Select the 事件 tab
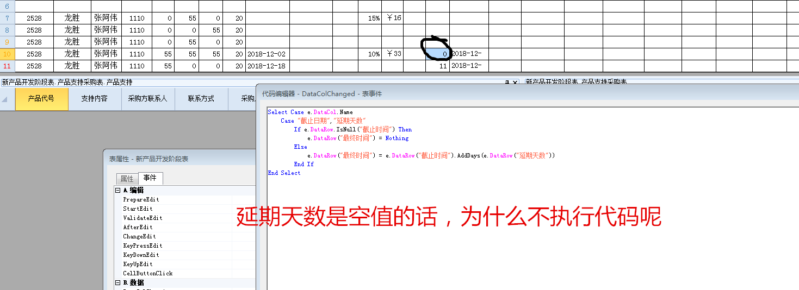Screen dimensions: 799x290 point(150,178)
